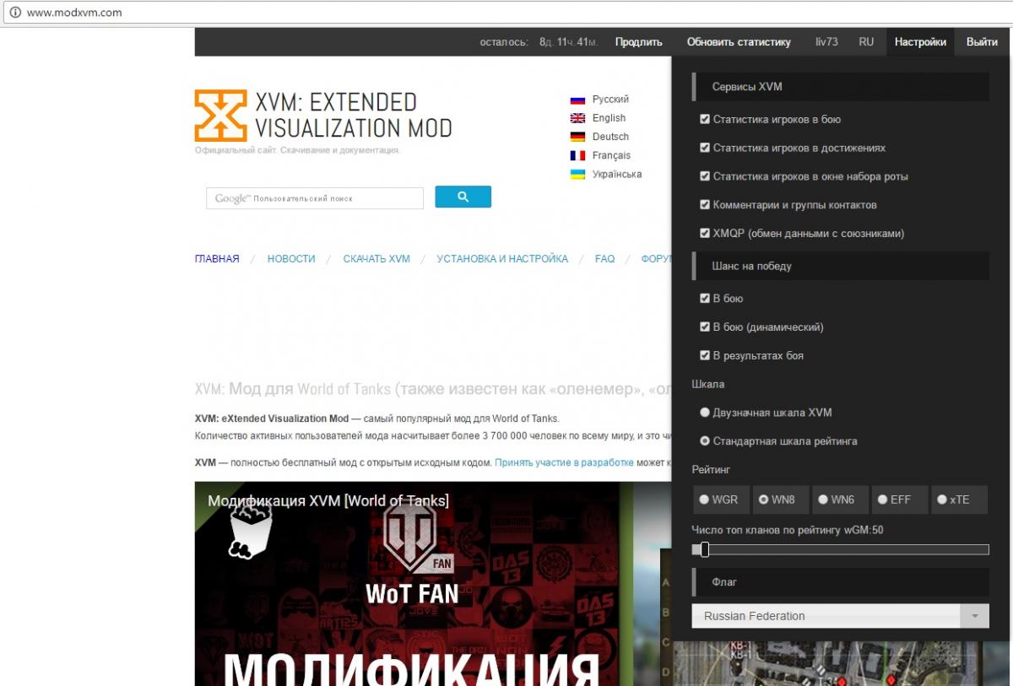1013x686 pixels.
Task: Click the French flag icon
Action: (578, 155)
